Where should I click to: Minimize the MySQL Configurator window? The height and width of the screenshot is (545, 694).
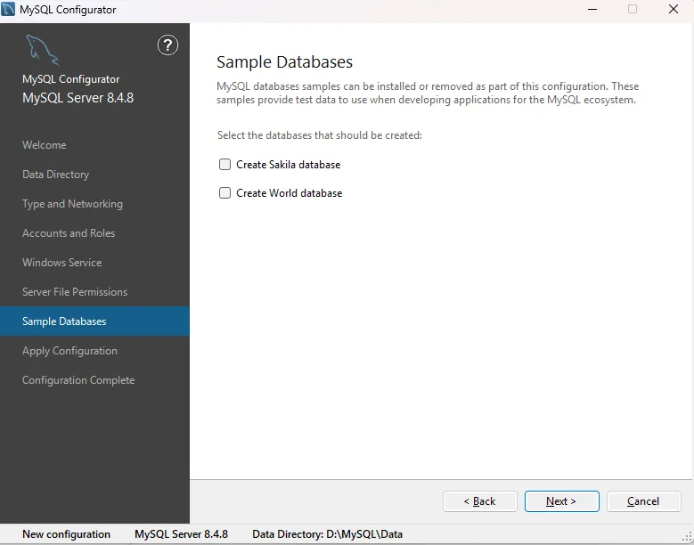click(x=592, y=9)
